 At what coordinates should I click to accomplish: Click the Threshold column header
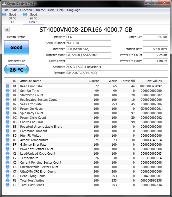point(127,81)
